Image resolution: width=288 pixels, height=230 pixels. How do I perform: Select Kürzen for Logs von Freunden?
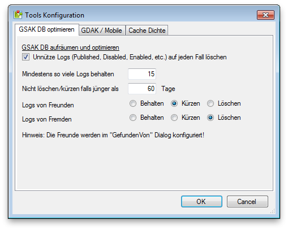click(x=174, y=103)
